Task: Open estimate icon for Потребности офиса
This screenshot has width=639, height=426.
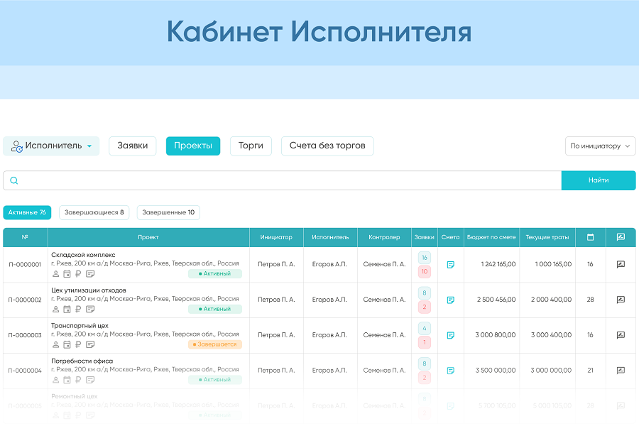Action: [450, 371]
